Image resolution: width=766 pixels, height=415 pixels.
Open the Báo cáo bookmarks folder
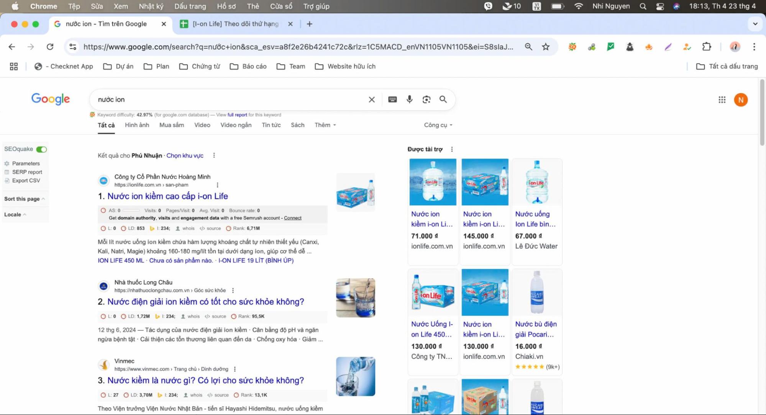(248, 67)
